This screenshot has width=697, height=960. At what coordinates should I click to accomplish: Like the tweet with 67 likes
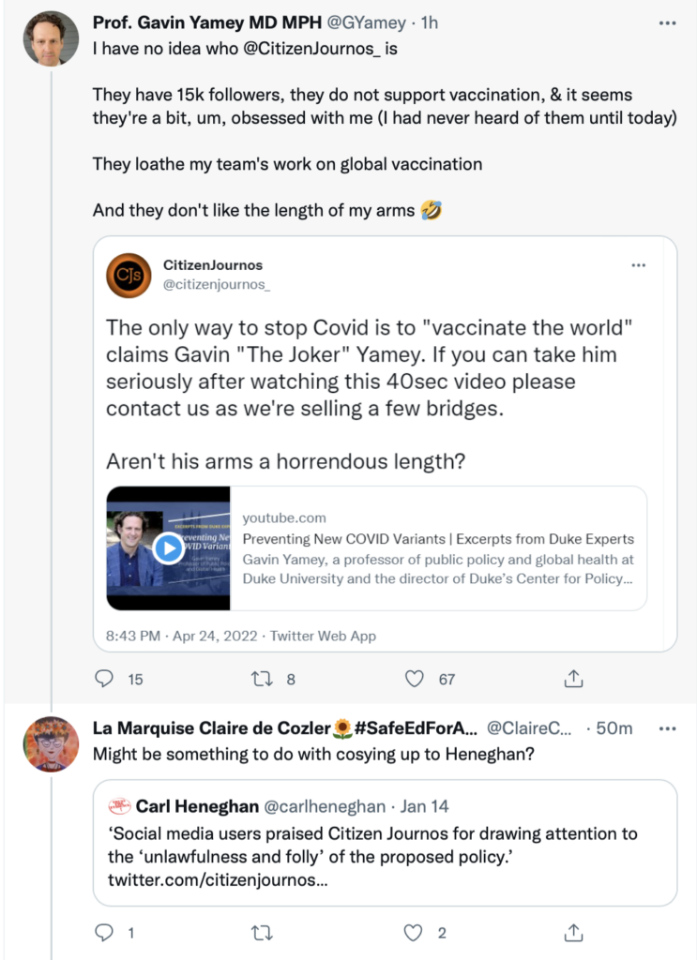point(414,679)
